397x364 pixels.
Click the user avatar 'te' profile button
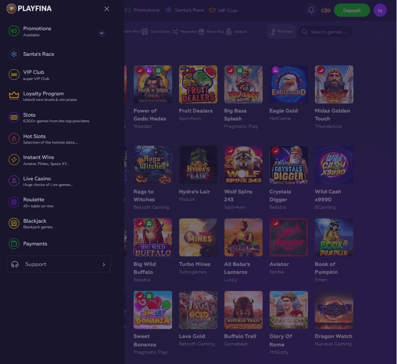coord(380,10)
